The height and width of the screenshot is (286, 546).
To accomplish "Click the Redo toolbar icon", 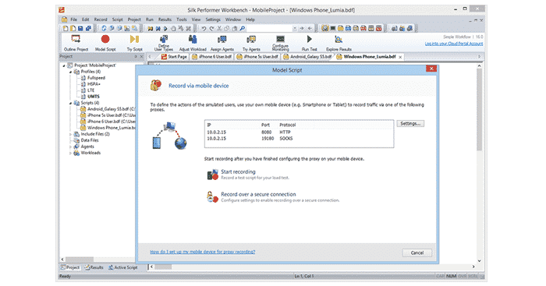I will coord(211,29).
